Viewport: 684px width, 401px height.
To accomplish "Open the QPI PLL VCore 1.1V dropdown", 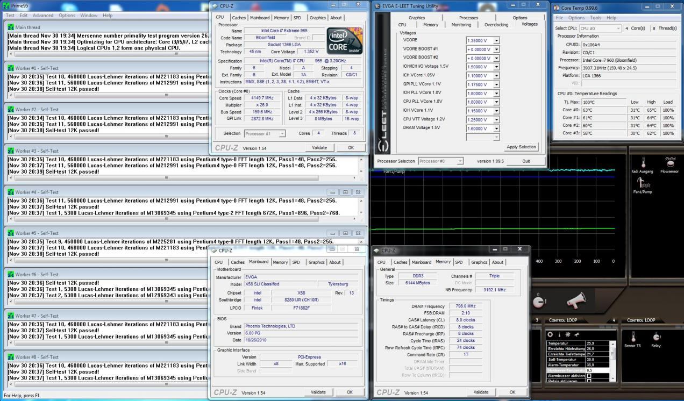I will pos(496,84).
